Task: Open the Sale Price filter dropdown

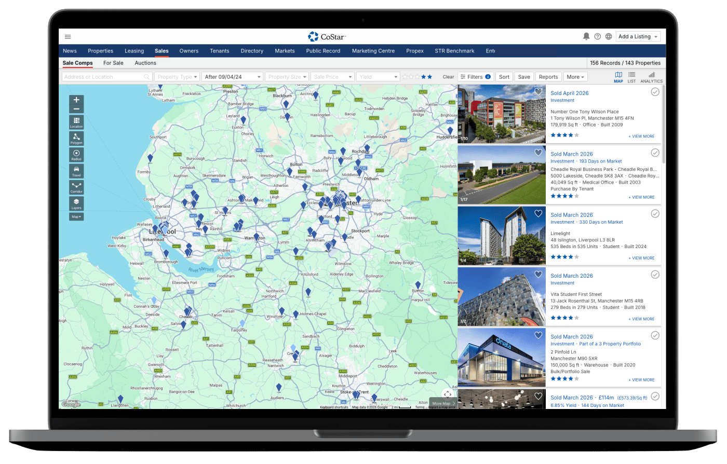Action: tap(332, 77)
